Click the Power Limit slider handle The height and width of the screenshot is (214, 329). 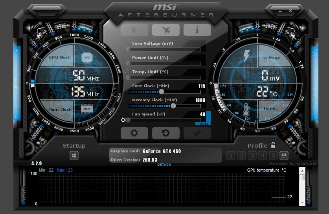point(128,64)
